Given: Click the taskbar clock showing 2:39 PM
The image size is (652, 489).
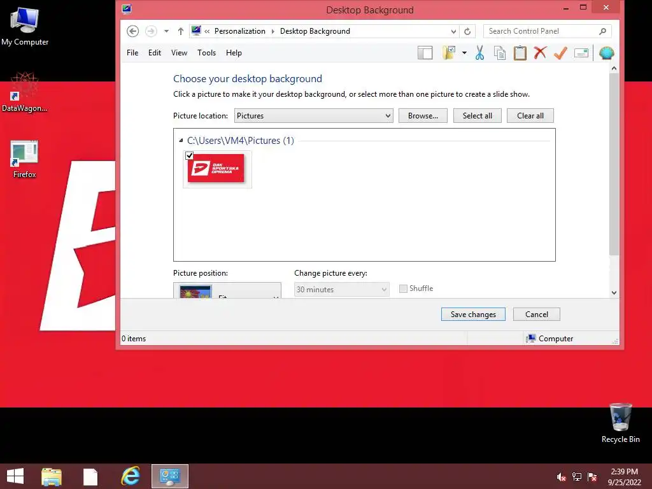Looking at the screenshot, I should point(625,477).
